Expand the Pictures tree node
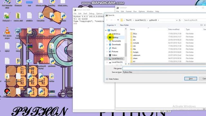Screen dimensions: 206x116 tap(107, 52)
